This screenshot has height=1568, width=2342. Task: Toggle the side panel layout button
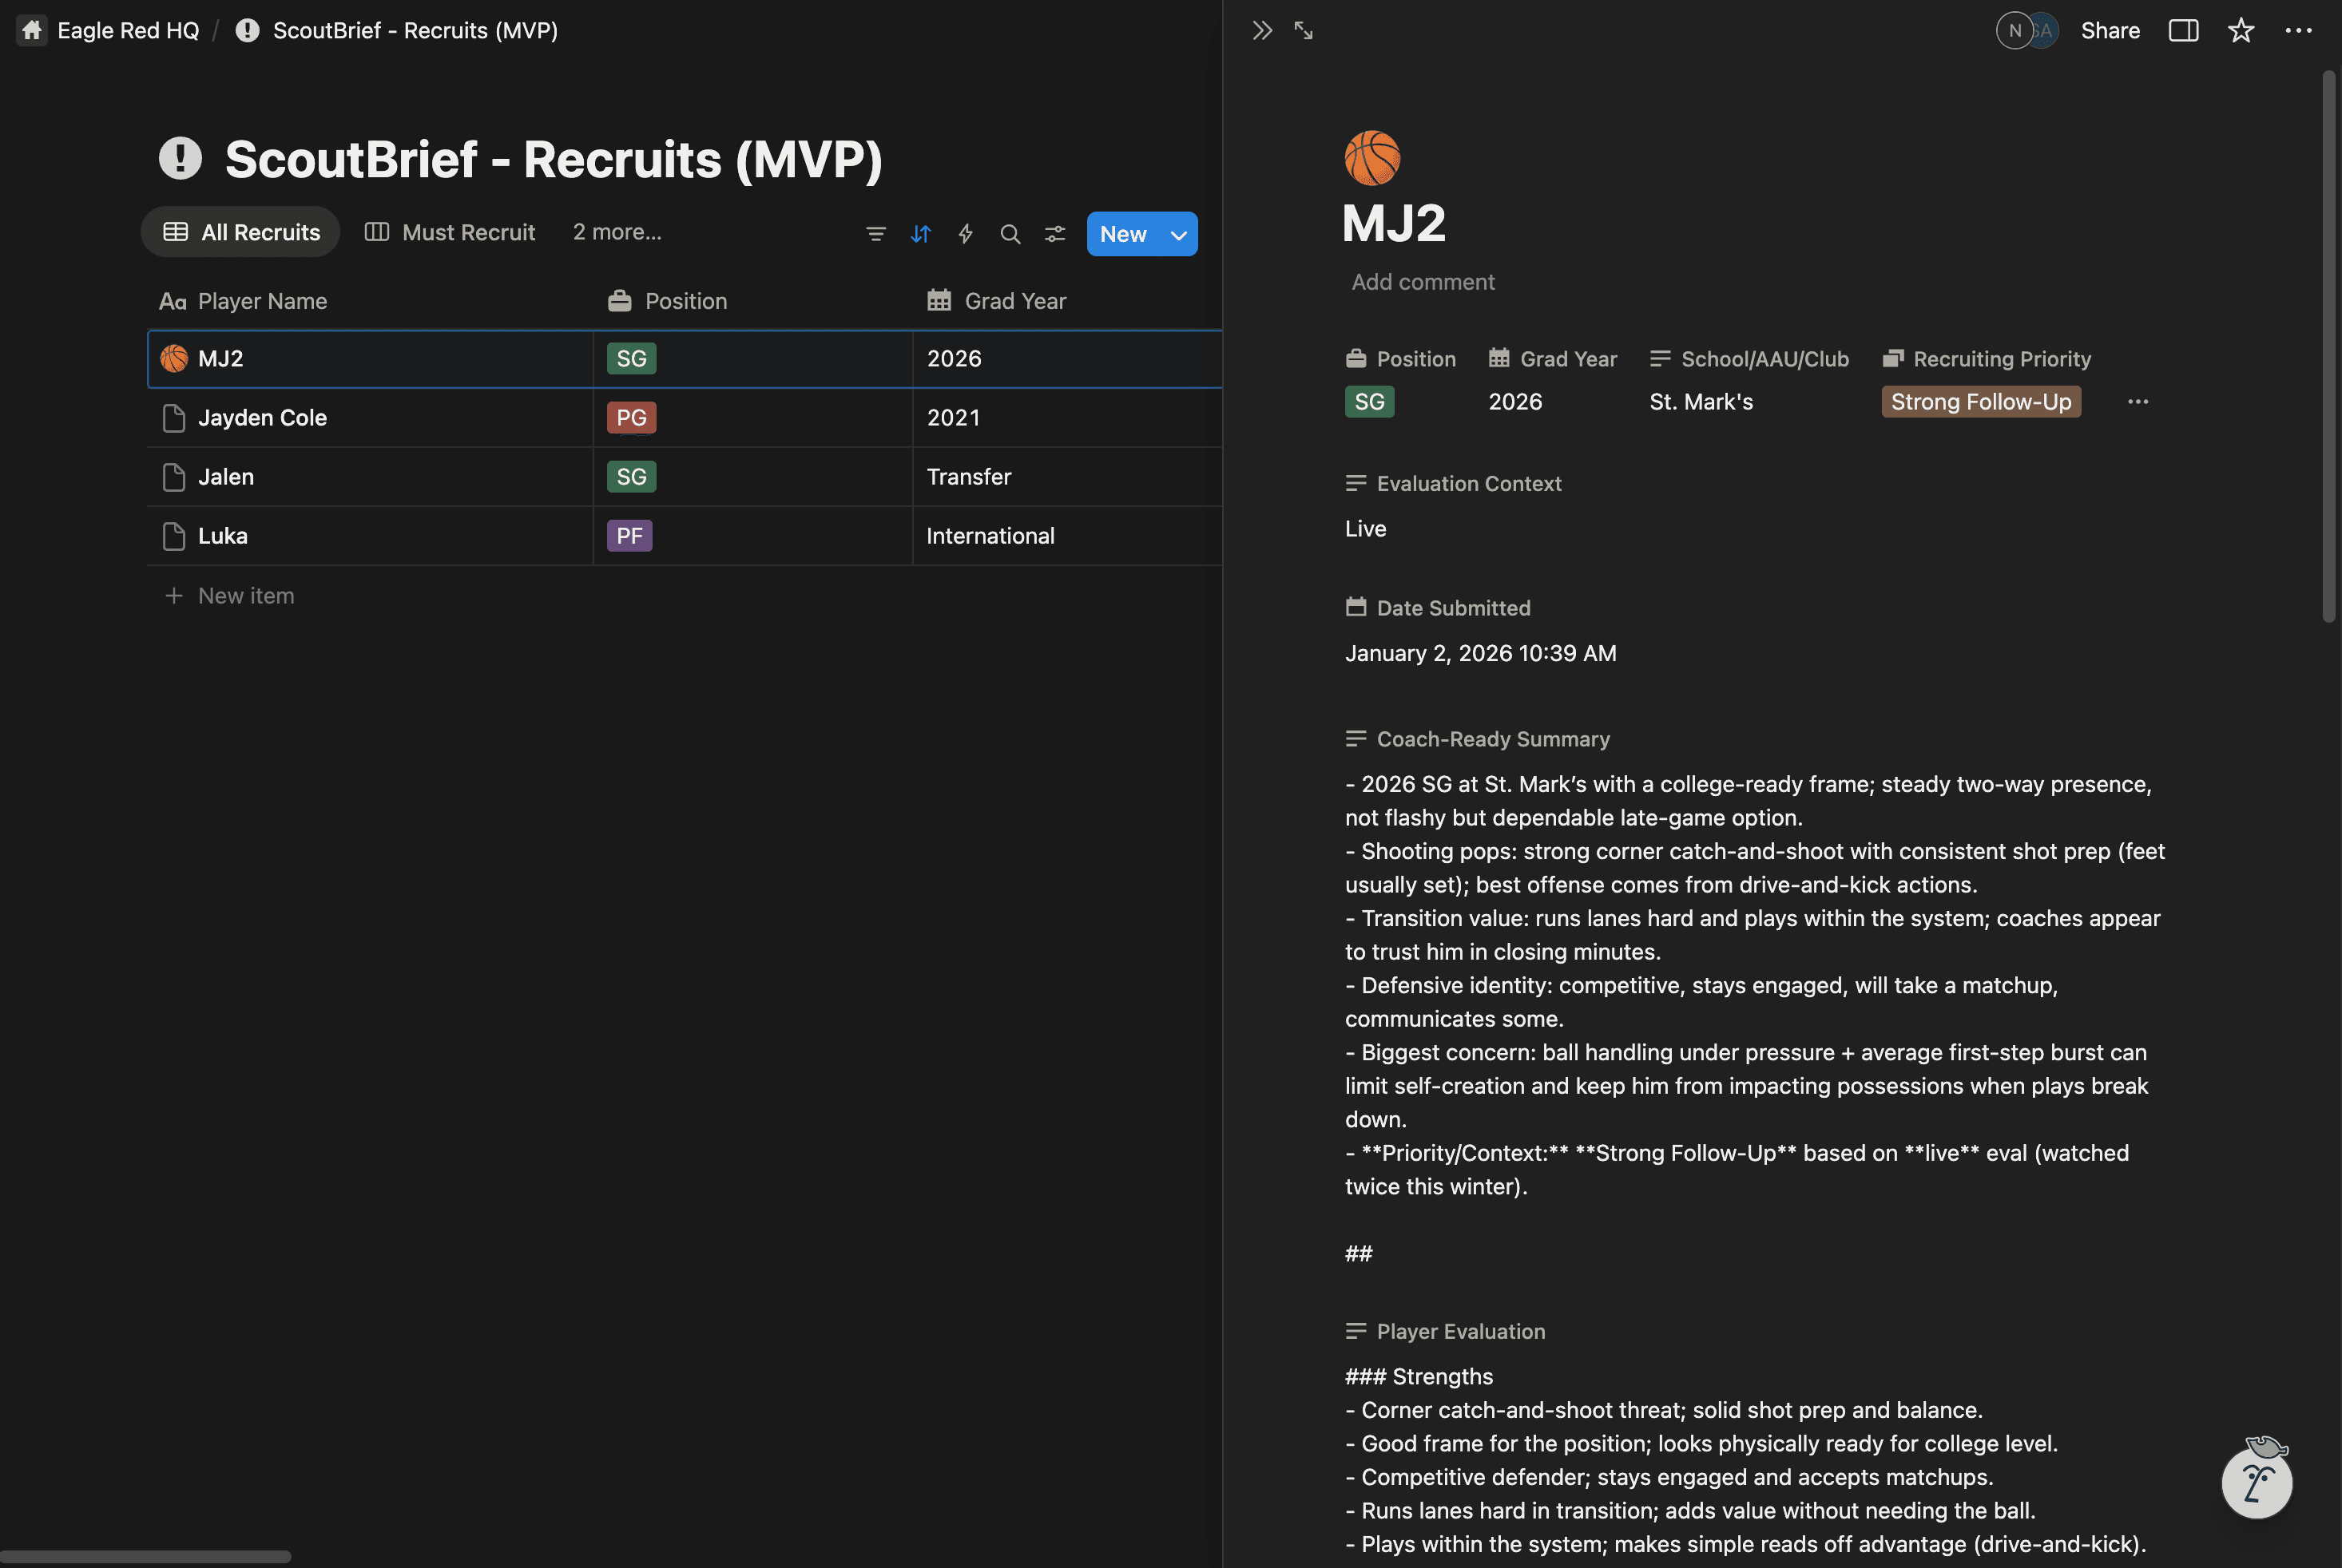(x=2183, y=30)
